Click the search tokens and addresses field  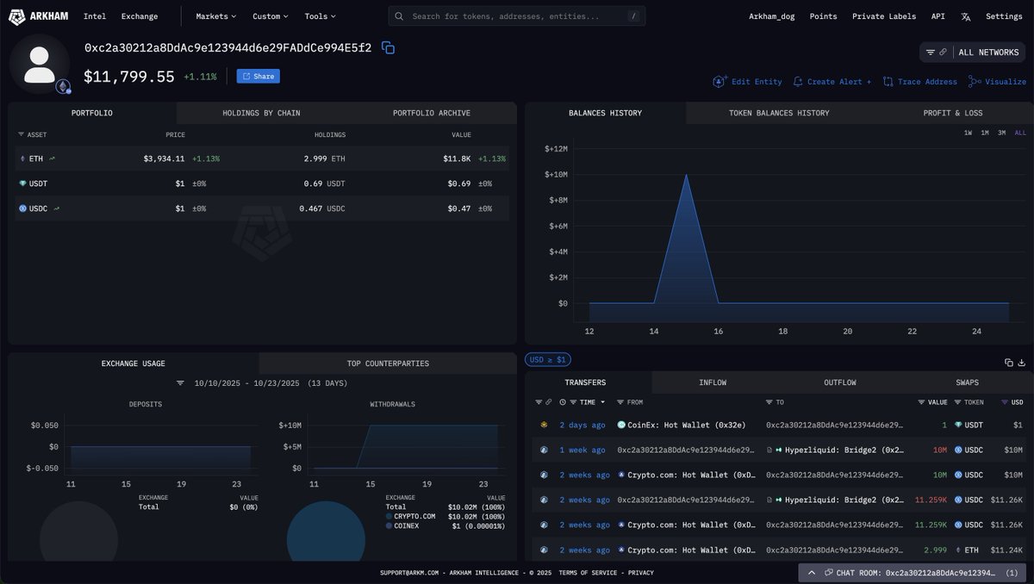click(517, 16)
